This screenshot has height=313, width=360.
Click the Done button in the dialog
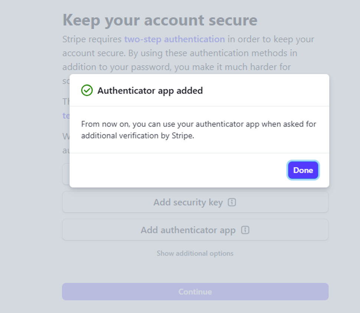pyautogui.click(x=303, y=170)
